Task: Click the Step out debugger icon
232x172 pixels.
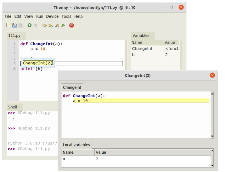Action: click(57, 25)
